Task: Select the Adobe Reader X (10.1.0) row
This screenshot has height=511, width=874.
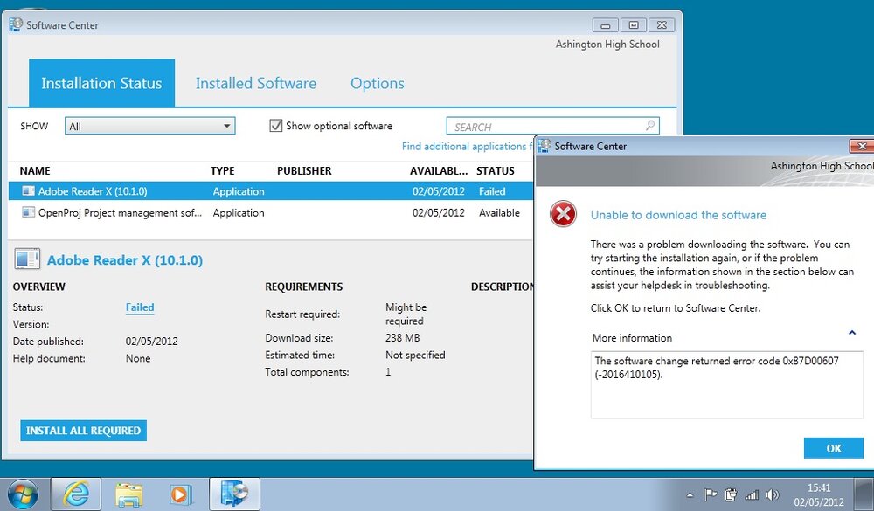Action: pyautogui.click(x=271, y=191)
